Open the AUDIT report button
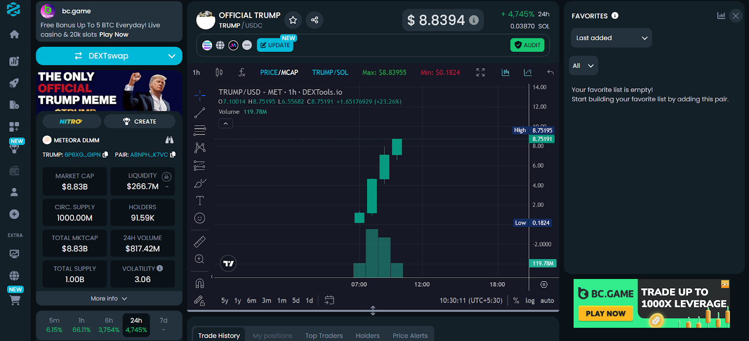This screenshot has height=341, width=749. tap(527, 45)
